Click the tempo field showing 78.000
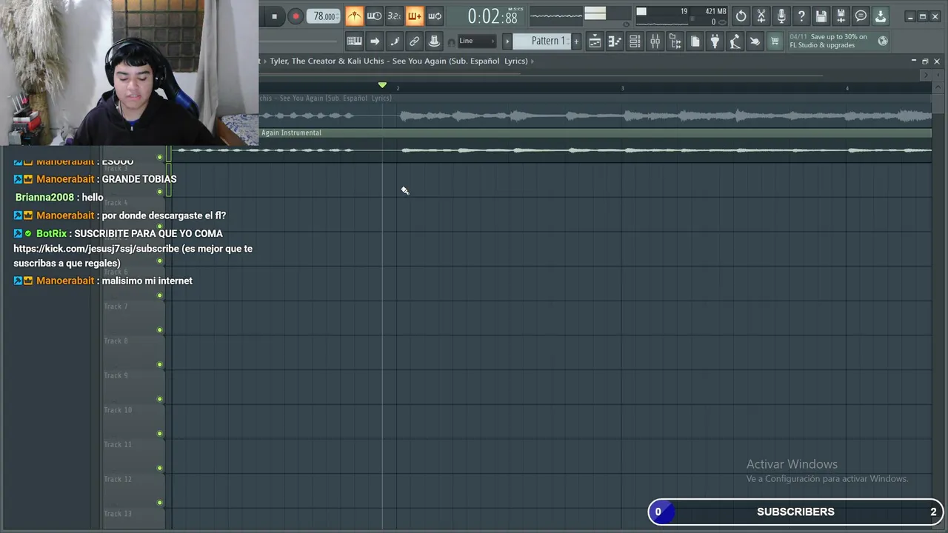 (324, 16)
